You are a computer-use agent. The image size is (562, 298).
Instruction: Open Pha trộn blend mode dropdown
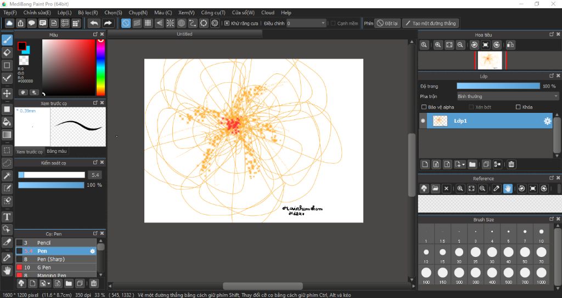pos(508,96)
